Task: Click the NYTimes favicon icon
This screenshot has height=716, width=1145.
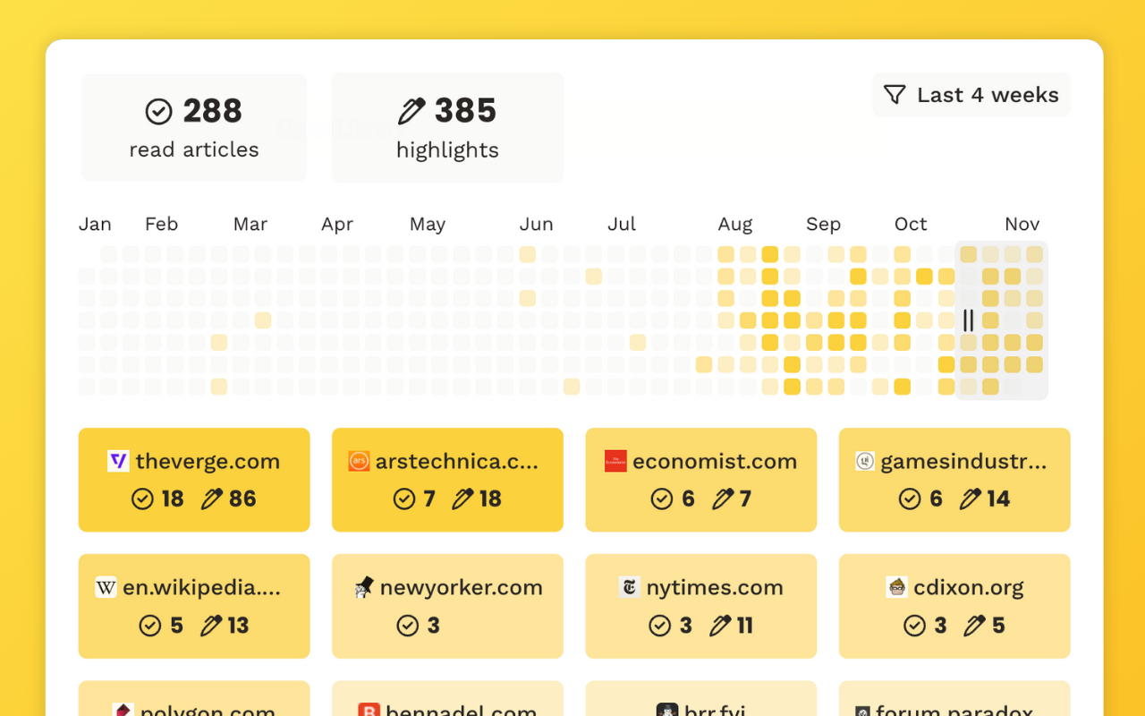Action: (x=629, y=587)
